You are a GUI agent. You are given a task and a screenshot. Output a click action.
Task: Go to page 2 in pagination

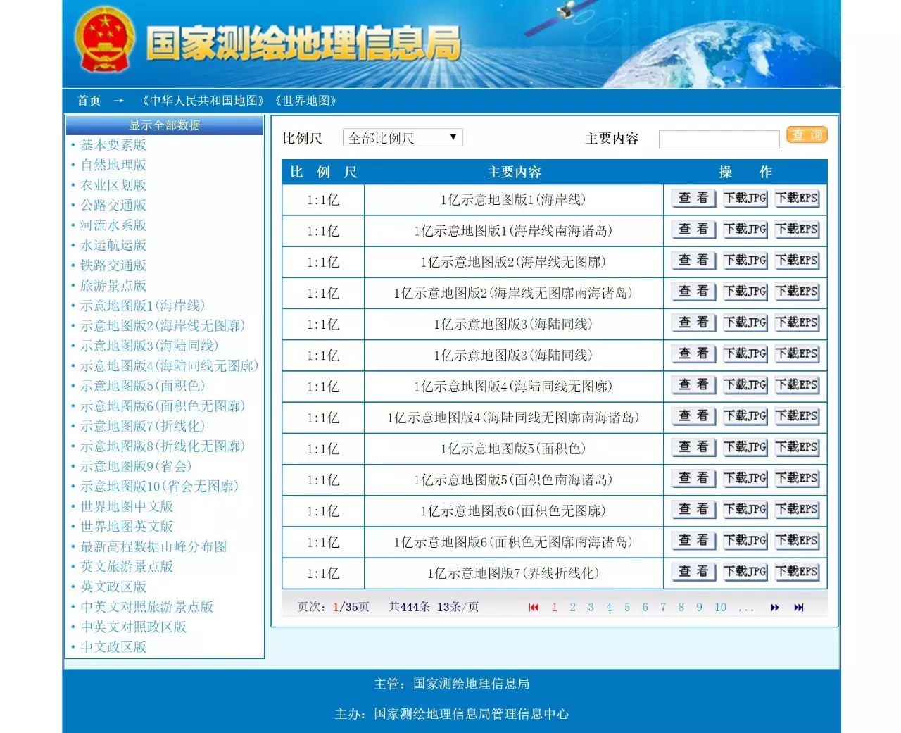pos(573,607)
